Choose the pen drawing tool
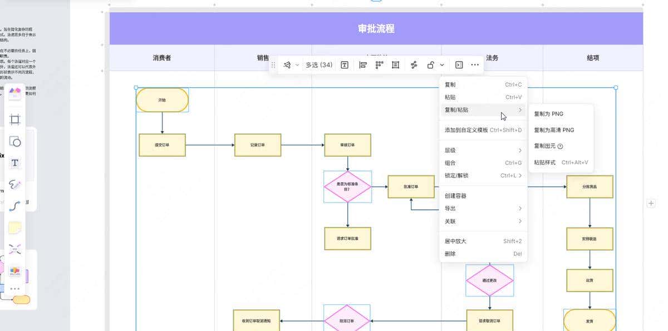The width and height of the screenshot is (668, 331). pos(15,184)
